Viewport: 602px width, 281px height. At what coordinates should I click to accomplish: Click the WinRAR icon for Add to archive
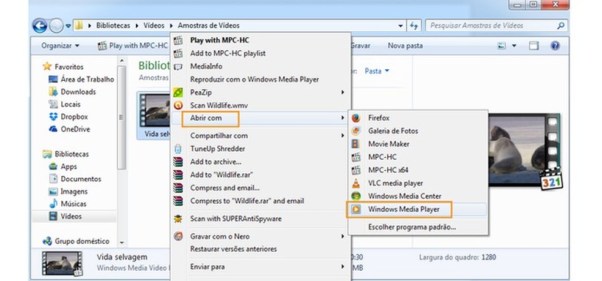pos(178,162)
